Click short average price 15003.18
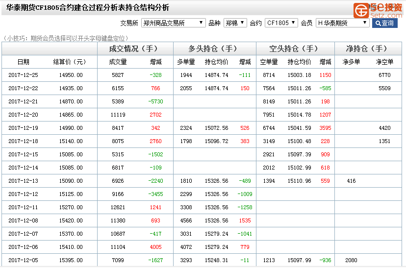406x268 pixels. (299, 75)
